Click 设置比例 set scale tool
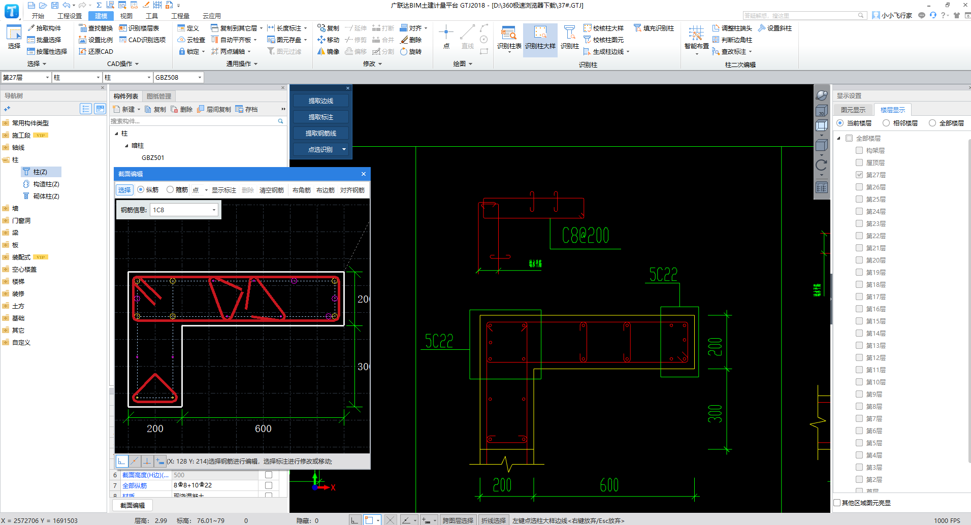The width and height of the screenshot is (971, 525). pyautogui.click(x=95, y=40)
